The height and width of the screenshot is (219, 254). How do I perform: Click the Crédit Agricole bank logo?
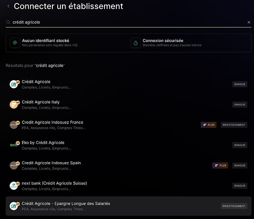[14, 84]
